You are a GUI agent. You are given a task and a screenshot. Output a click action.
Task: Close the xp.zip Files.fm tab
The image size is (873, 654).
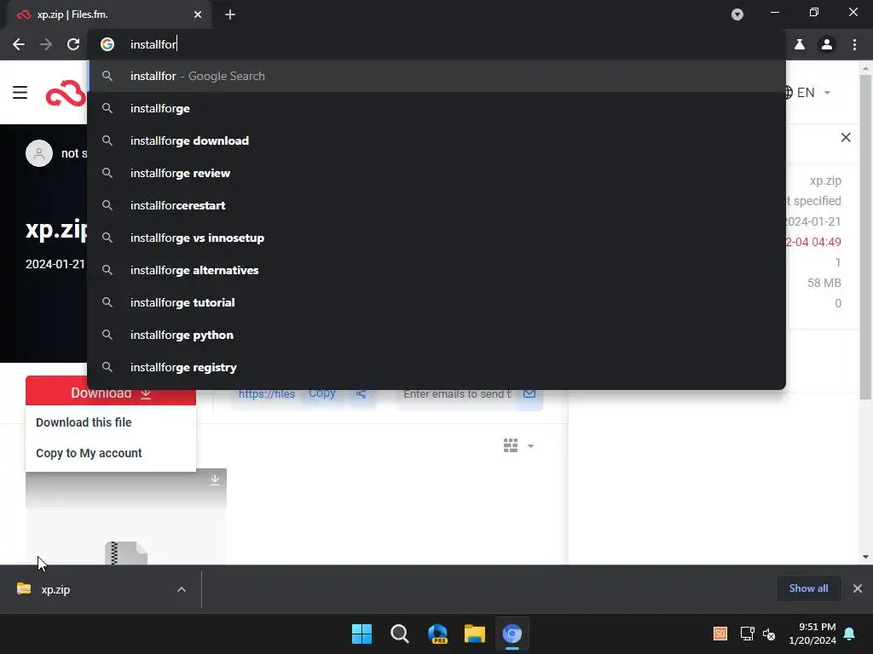[198, 15]
